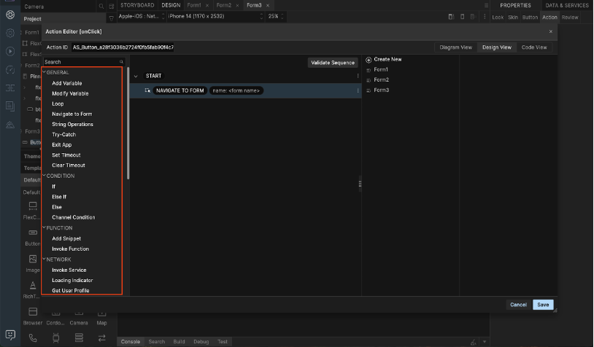Collapse the CONDITION actions category
The image size is (594, 347).
(x=45, y=176)
